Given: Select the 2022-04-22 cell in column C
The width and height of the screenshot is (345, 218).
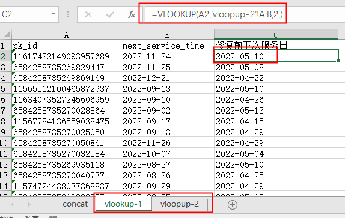Looking at the screenshot, I should (x=276, y=77).
